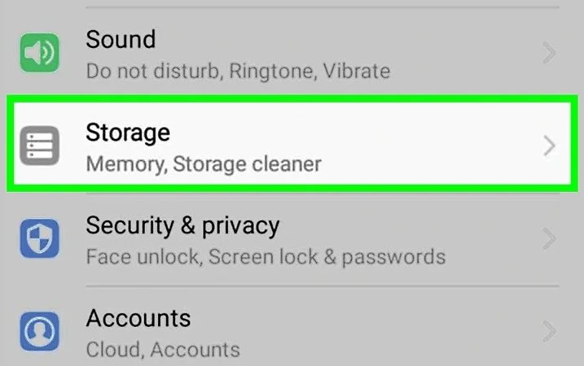Click the 'Do not disturb' subtitle text
The image size is (584, 366).
(152, 71)
